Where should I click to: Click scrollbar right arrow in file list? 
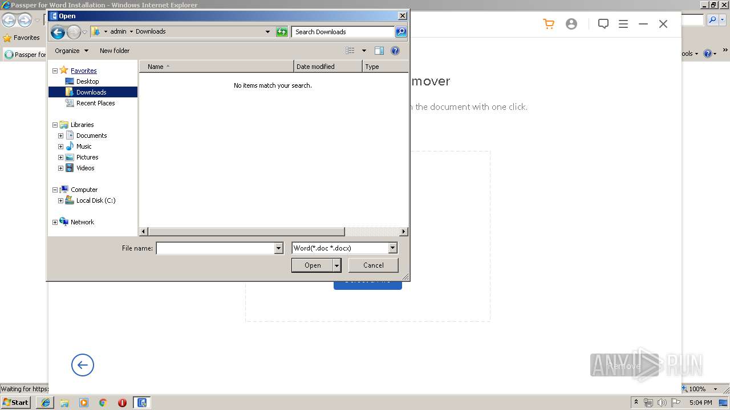404,232
